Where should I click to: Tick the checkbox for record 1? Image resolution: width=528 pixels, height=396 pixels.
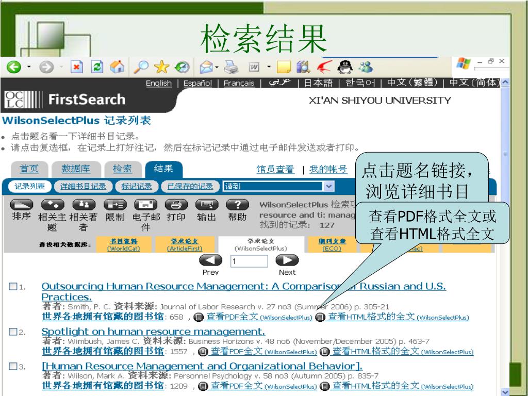[x=13, y=287]
